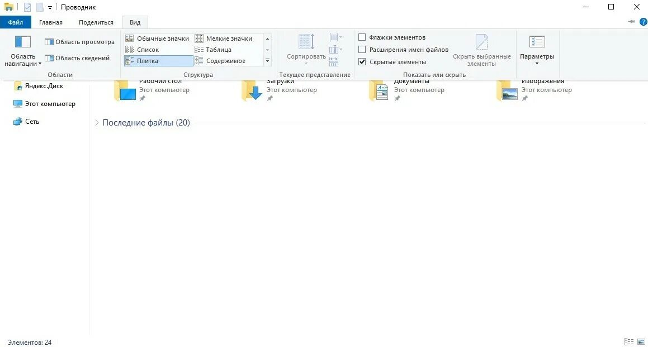This screenshot has height=347, width=648.
Task: Expand the layout gallery with bottom arrow
Action: pyautogui.click(x=267, y=61)
